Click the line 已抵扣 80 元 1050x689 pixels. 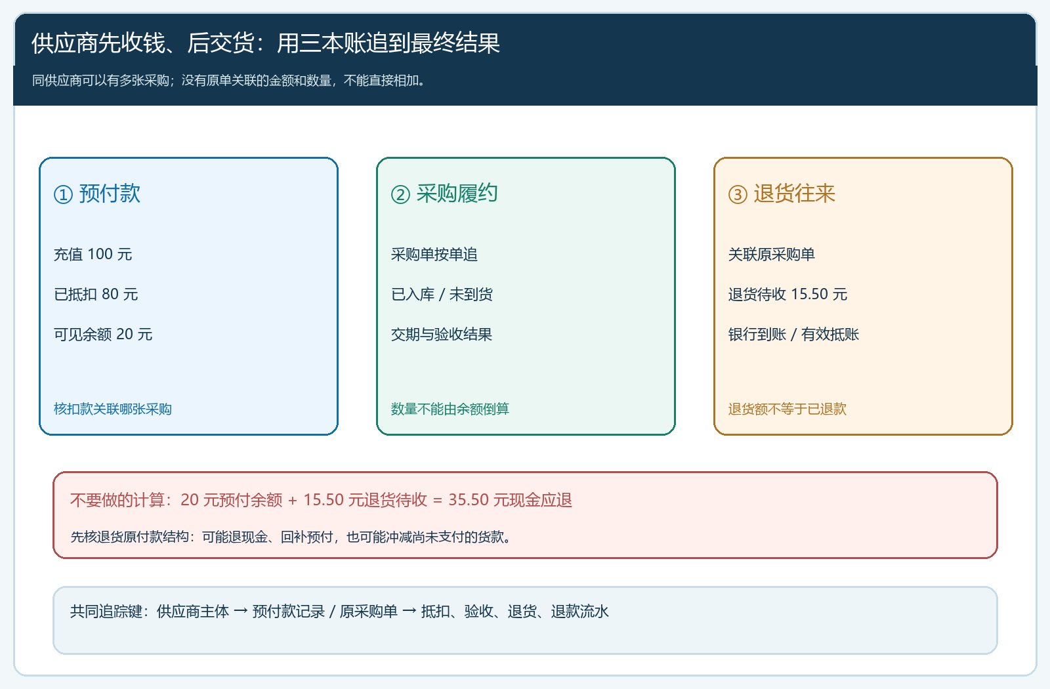(x=96, y=295)
